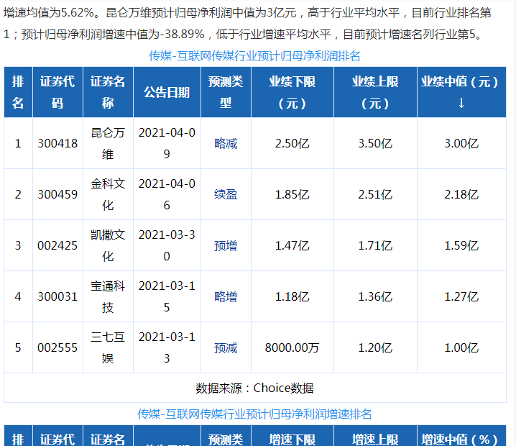Screen dimensions: 516x446
Task: Click the 3.50亿 upper limit value
Action: tap(375, 144)
